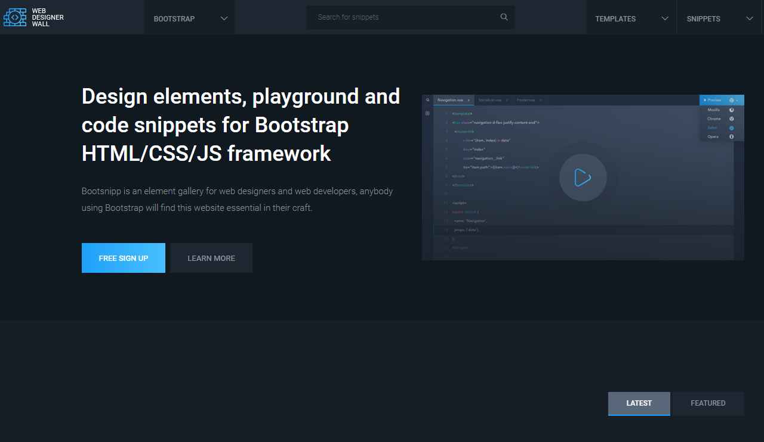The width and height of the screenshot is (764, 442).
Task: Click the FREE SIGN UP button
Action: (124, 258)
